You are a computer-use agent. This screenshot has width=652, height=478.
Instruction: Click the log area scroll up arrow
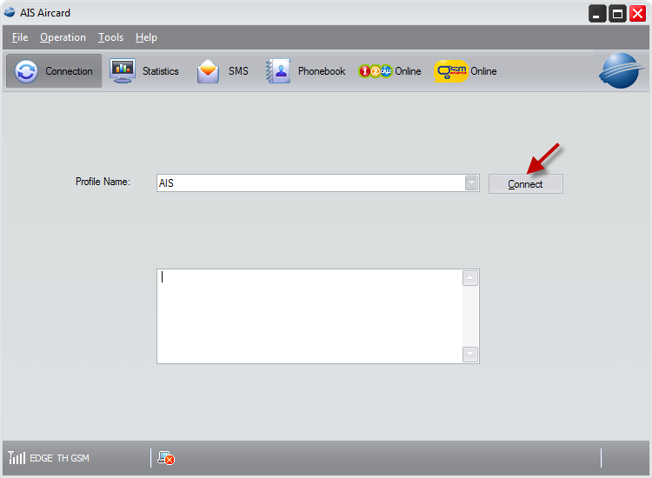click(x=469, y=278)
